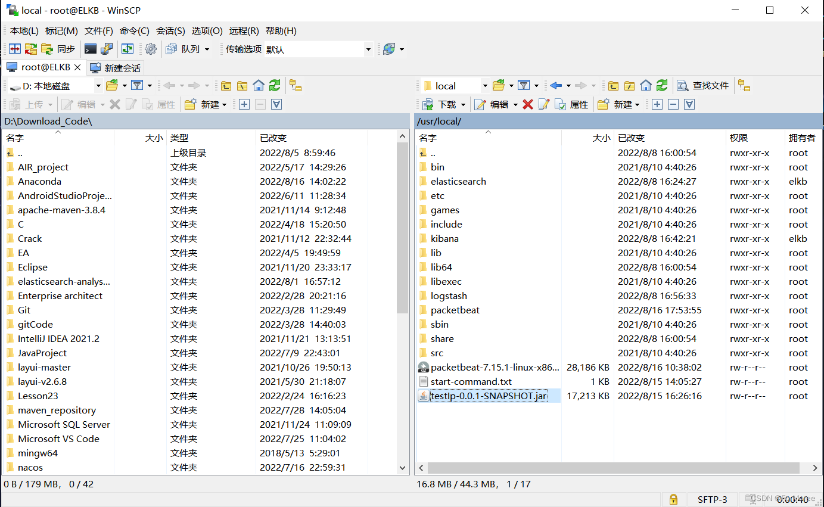Click the 同步 synchronize button
824x507 pixels.
pyautogui.click(x=58, y=49)
